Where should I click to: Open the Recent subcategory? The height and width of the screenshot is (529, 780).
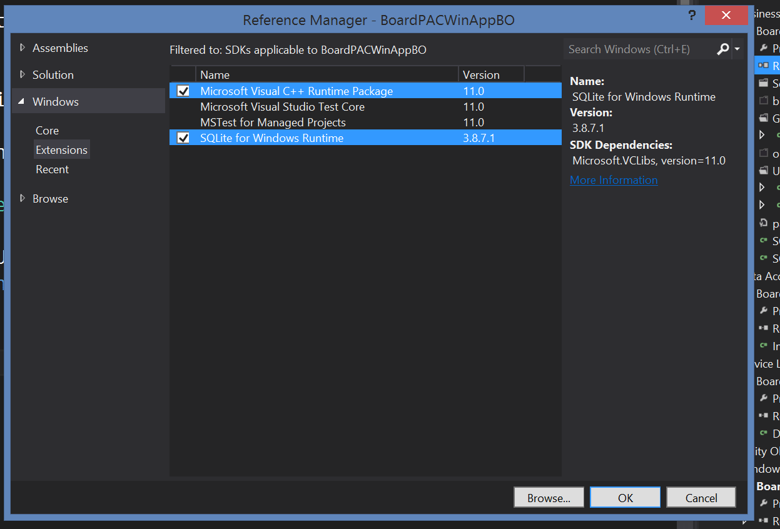tap(53, 169)
